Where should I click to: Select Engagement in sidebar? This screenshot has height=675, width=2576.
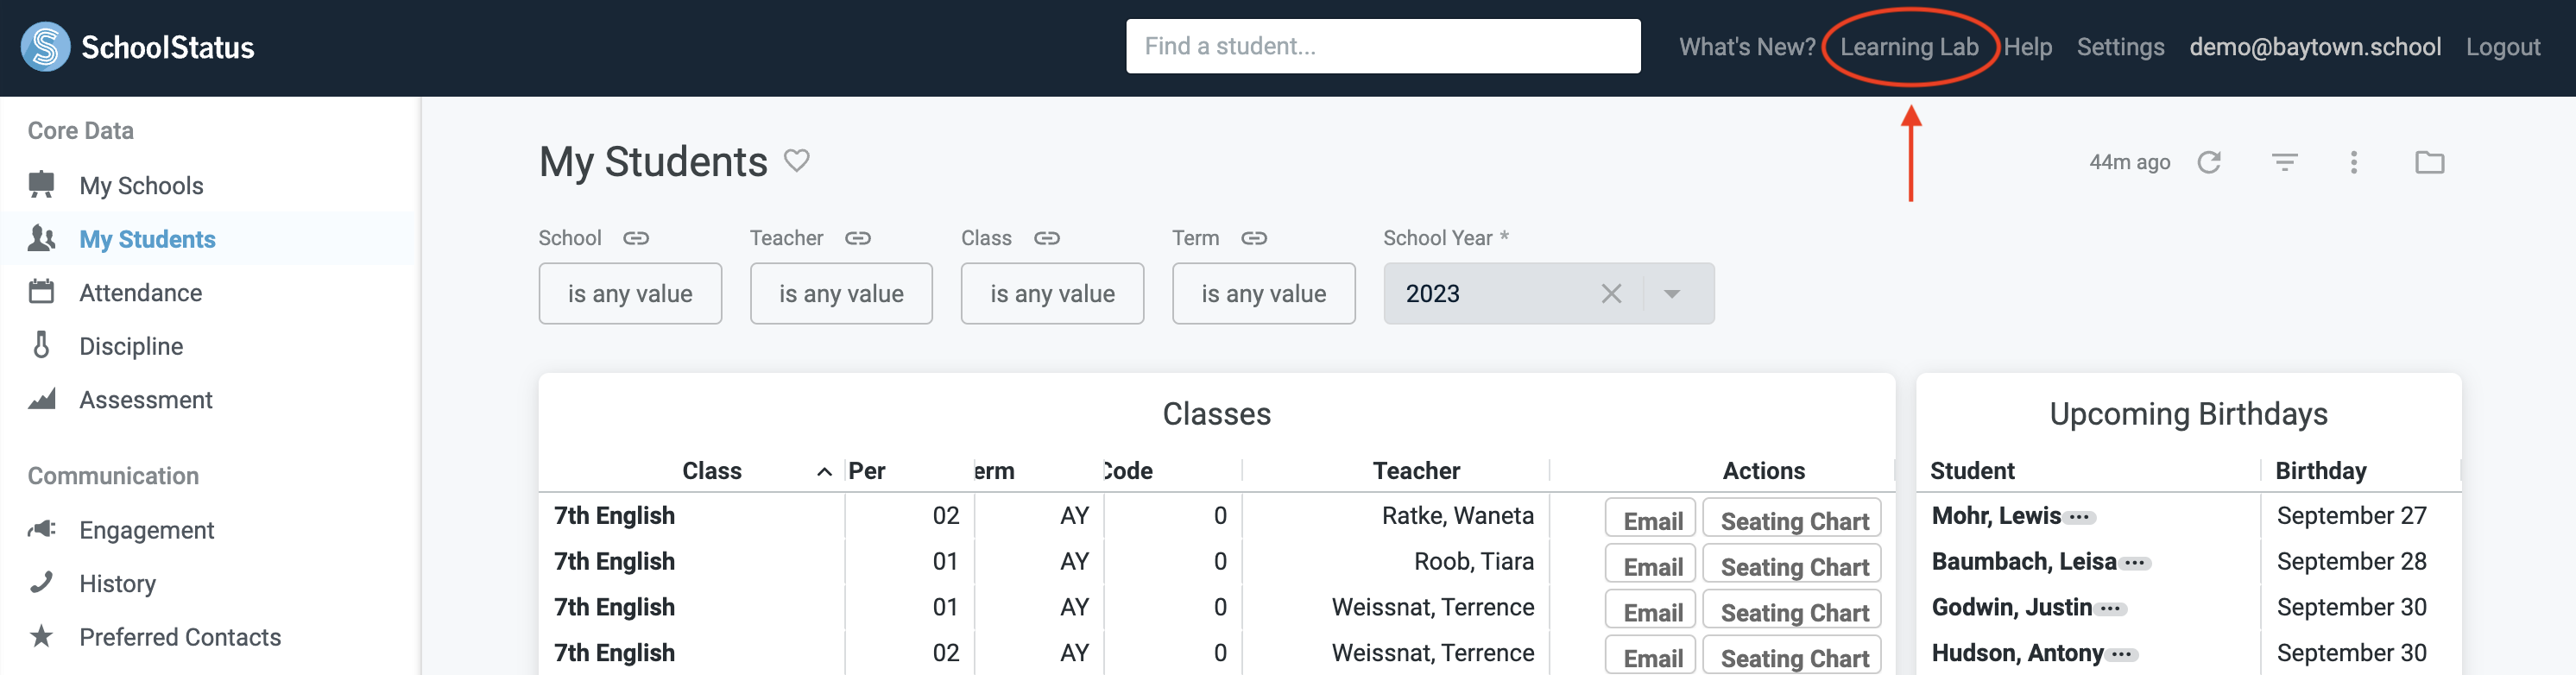(x=146, y=530)
